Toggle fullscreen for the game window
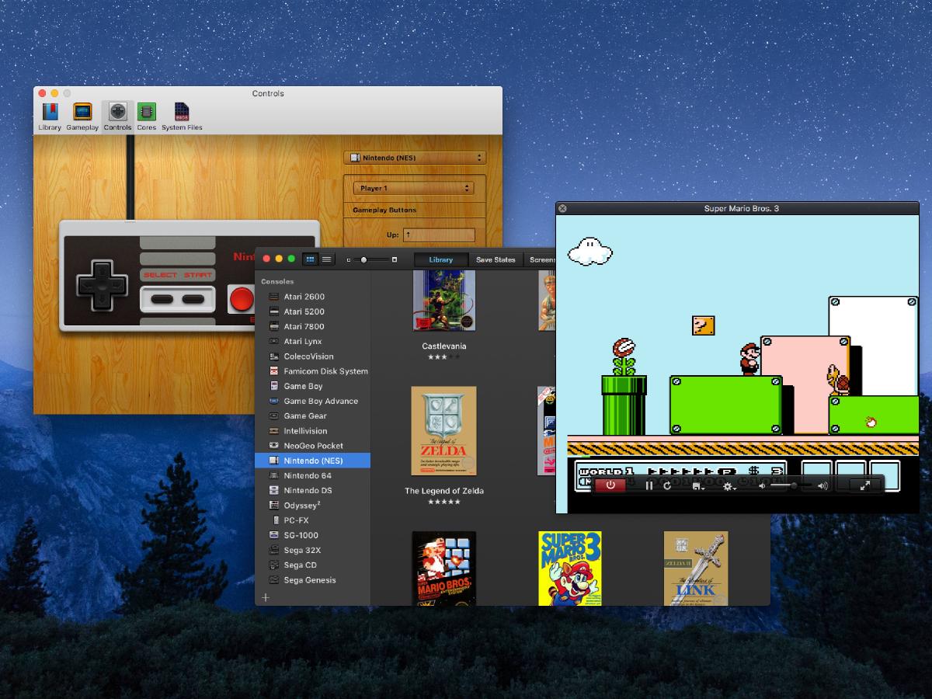This screenshot has height=699, width=932. (865, 485)
